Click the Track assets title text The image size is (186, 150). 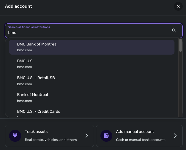[x=36, y=132]
